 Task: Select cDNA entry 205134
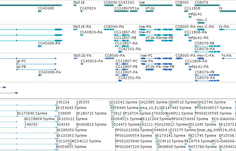pyautogui.click(x=63, y=102)
